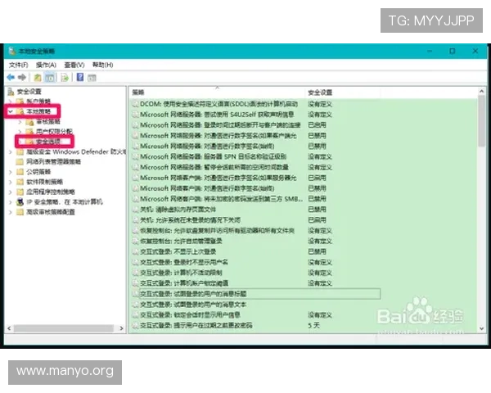Open the 查看(V) menu
The width and height of the screenshot is (491, 393).
click(74, 65)
